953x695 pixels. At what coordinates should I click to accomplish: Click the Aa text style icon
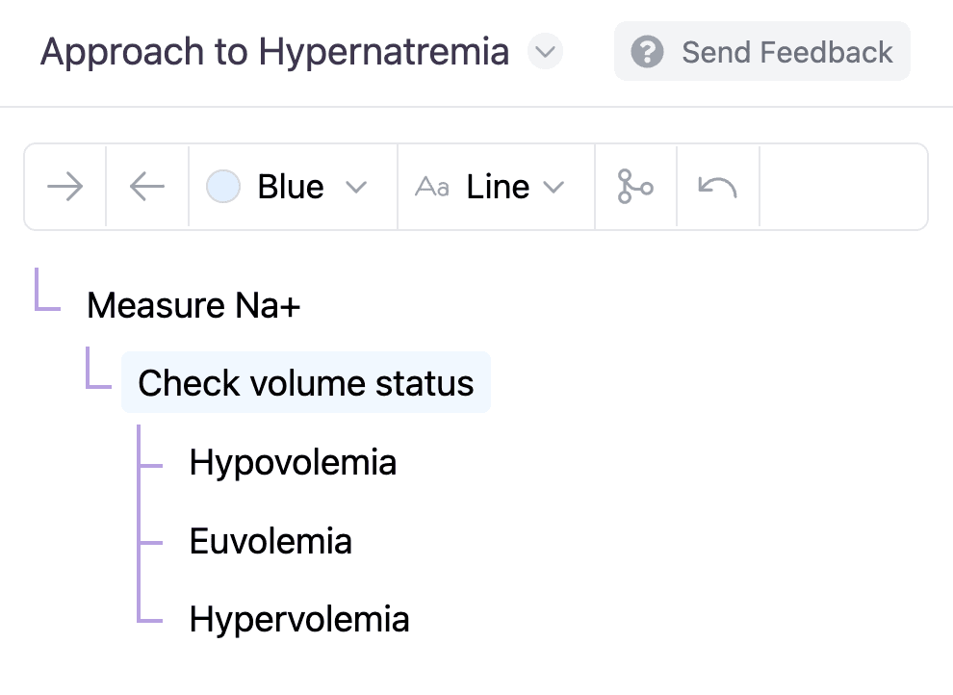click(432, 187)
